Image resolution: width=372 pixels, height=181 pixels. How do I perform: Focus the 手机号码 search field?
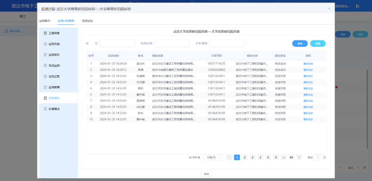(227, 43)
